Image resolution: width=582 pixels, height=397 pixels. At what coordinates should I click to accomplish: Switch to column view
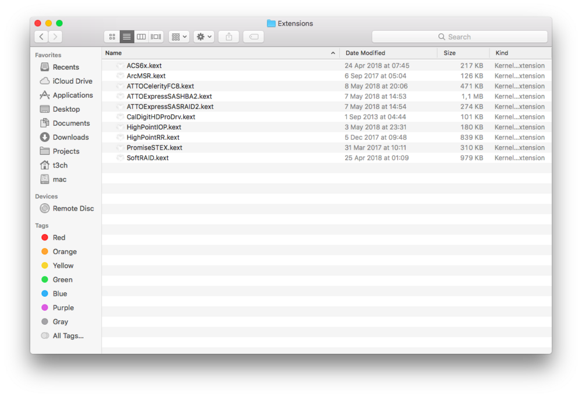tap(141, 37)
